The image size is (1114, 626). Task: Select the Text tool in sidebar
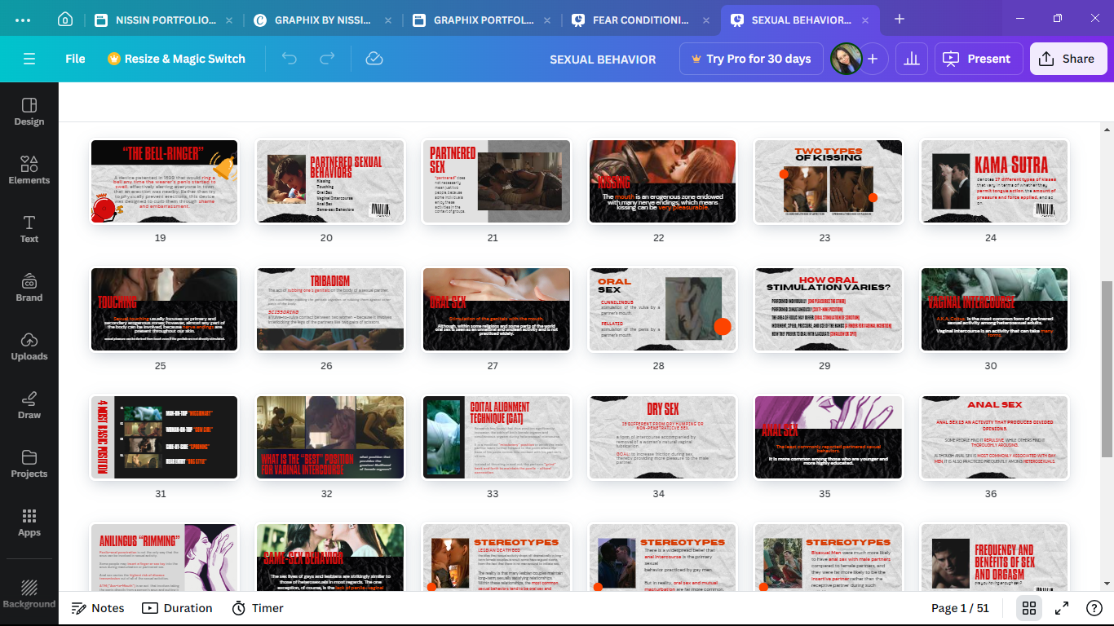click(29, 229)
